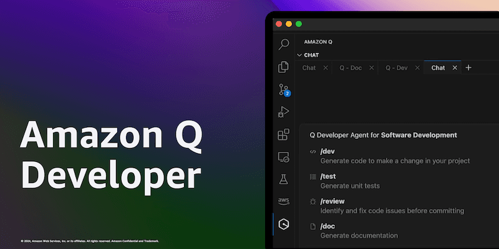The height and width of the screenshot is (249, 499).
Task: Choose the /review command option
Action: pyautogui.click(x=332, y=202)
